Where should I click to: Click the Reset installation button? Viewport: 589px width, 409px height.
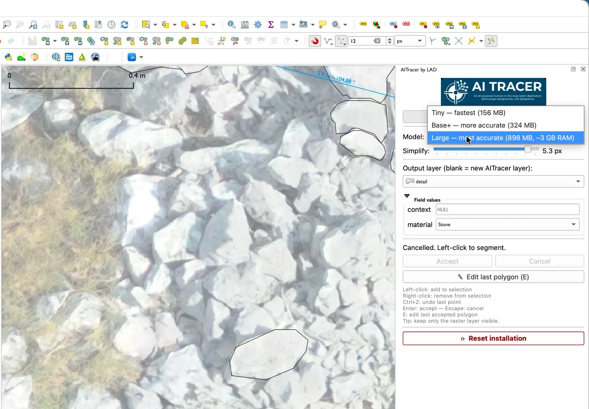(x=493, y=338)
